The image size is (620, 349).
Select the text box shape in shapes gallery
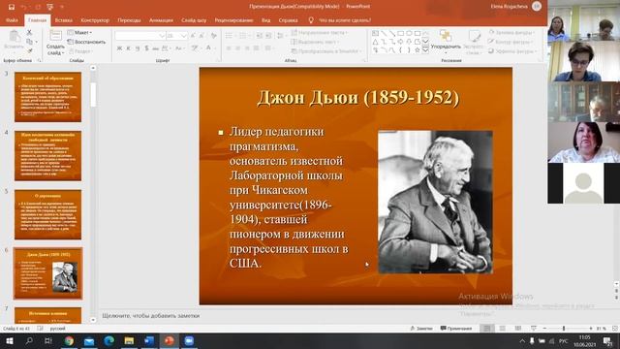point(375,33)
